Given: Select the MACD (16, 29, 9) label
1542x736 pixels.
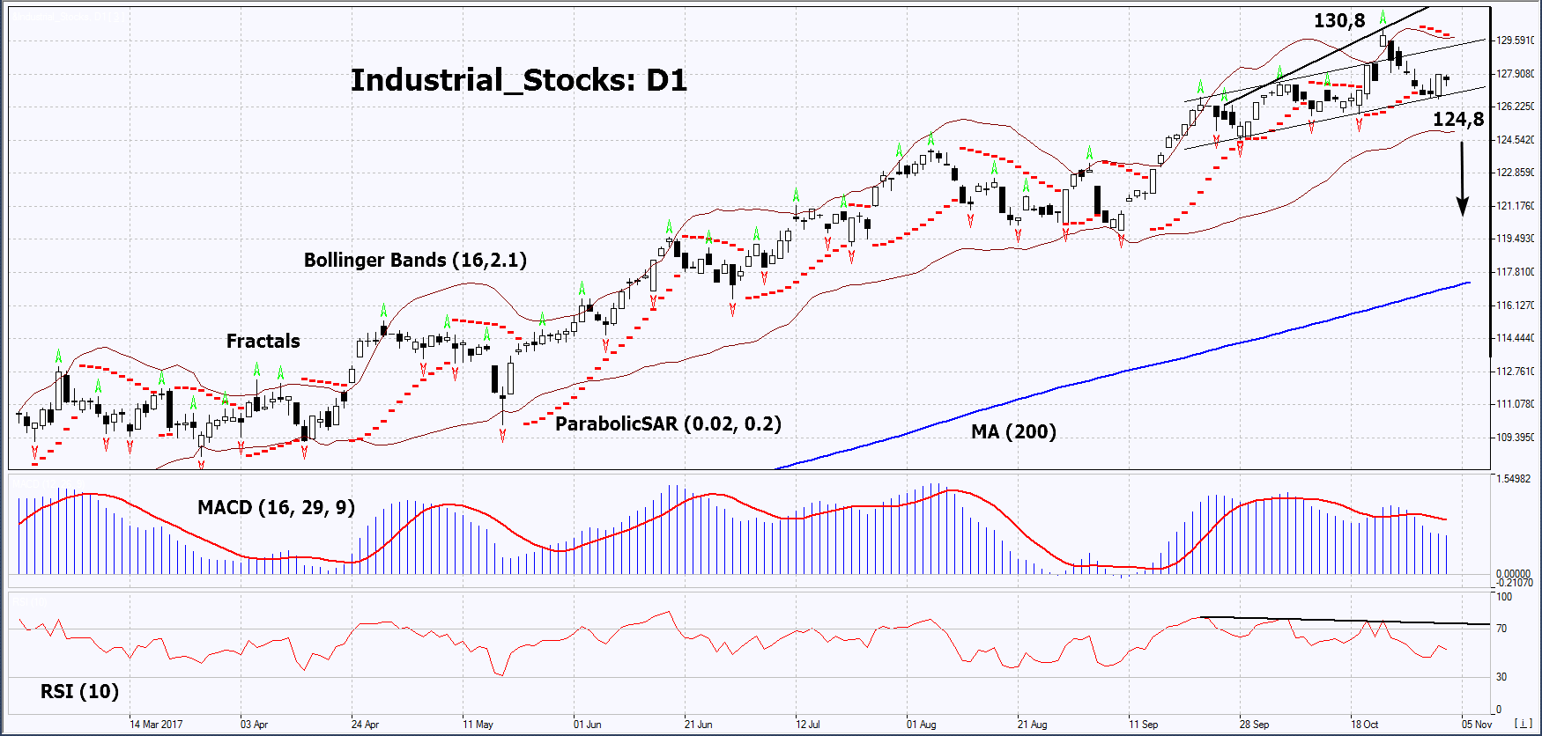Looking at the screenshot, I should click(x=276, y=507).
